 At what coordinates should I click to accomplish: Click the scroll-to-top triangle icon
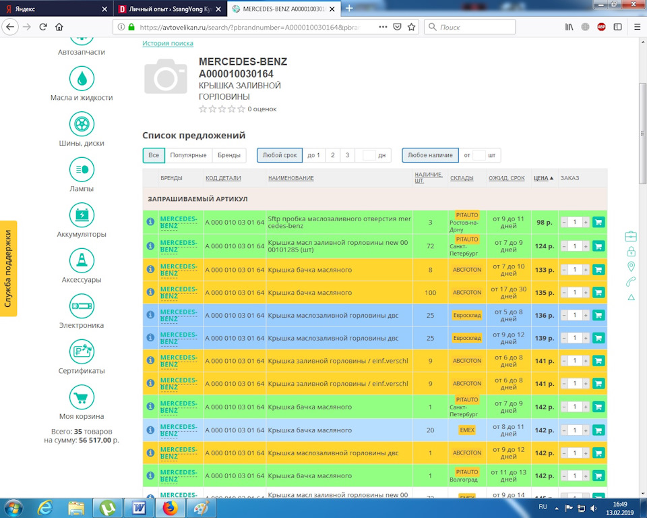tap(631, 297)
